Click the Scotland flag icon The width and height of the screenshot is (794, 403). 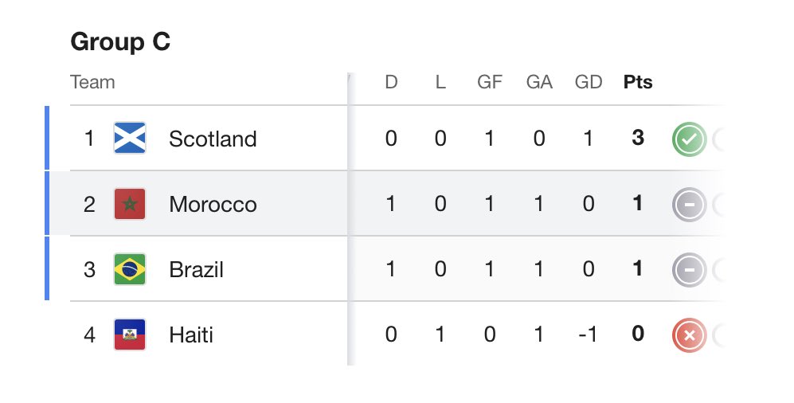130,138
